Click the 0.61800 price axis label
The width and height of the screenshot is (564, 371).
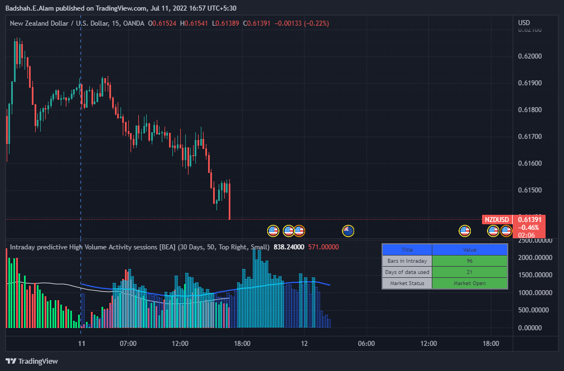point(530,110)
